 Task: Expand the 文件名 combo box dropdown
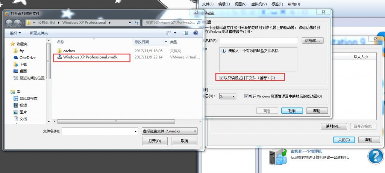tap(136, 132)
